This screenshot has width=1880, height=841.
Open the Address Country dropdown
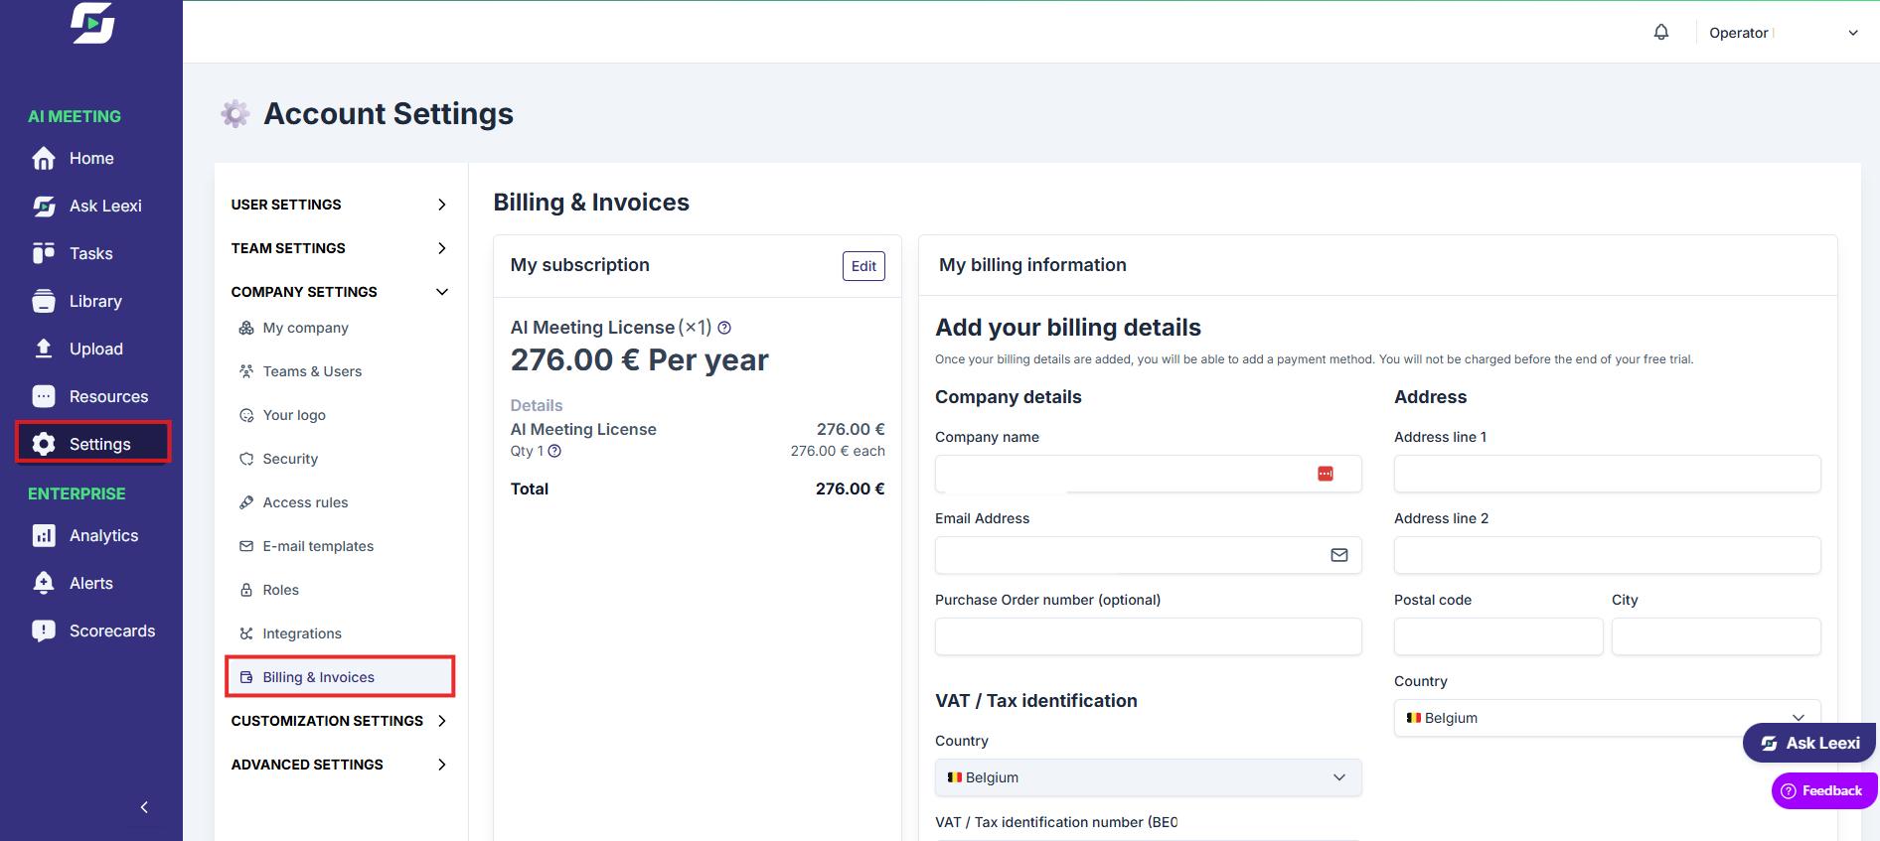coord(1607,718)
